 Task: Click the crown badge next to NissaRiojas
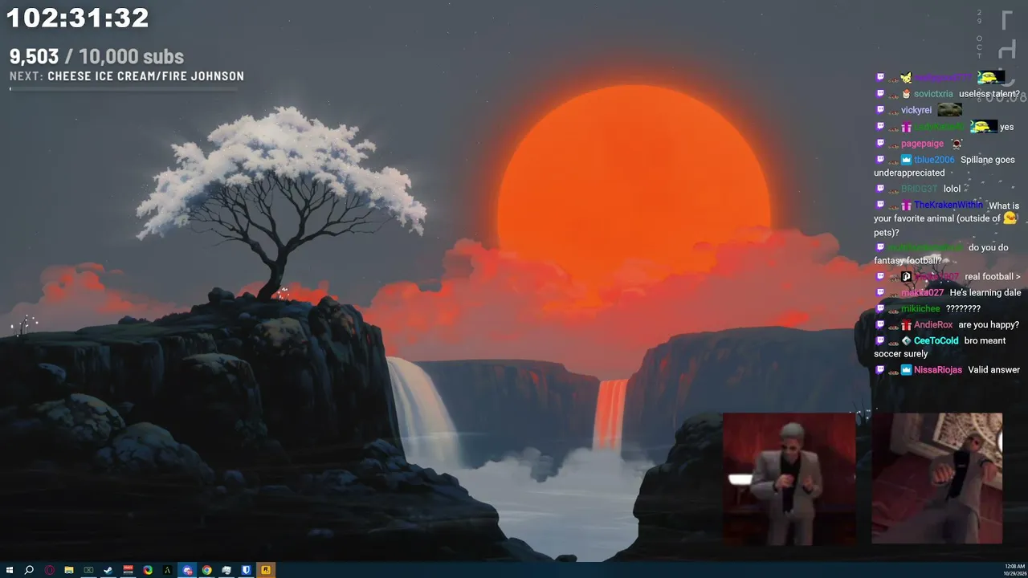point(906,370)
